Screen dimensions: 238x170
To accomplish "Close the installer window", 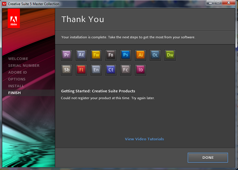I will (229, 3).
